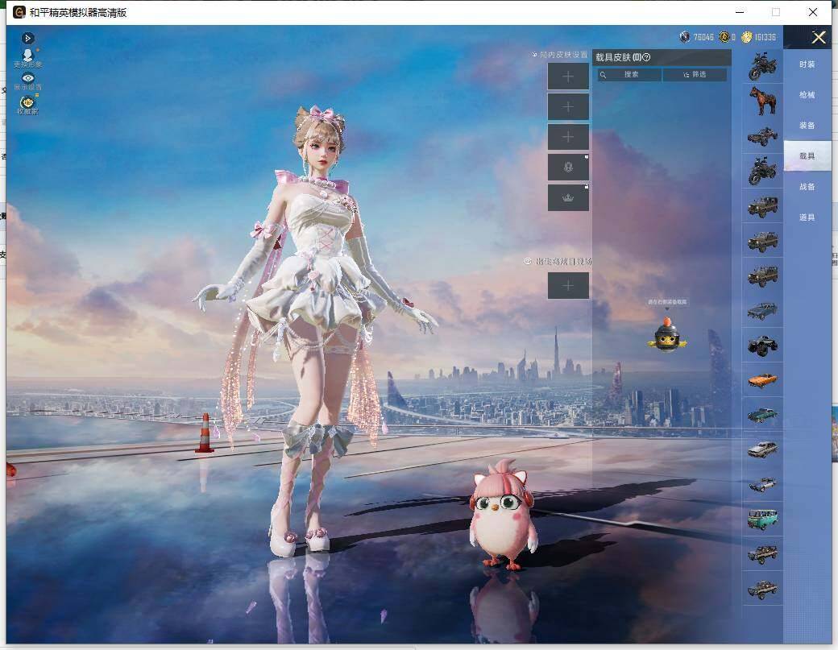This screenshot has width=838, height=650.
Task: Click the emulator app icon in title bar
Action: [19, 12]
